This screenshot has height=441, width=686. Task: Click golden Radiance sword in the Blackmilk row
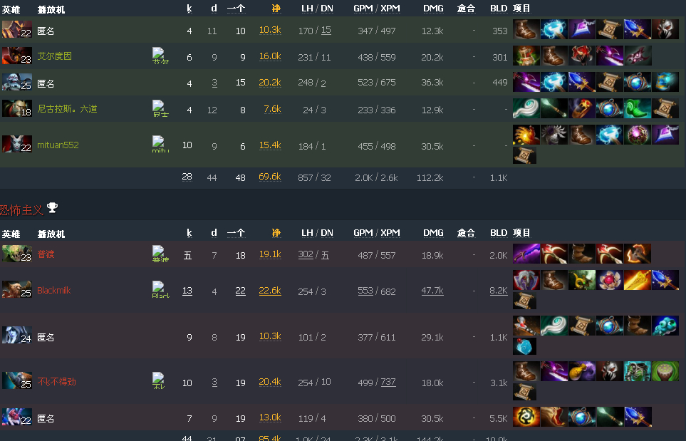coord(637,280)
